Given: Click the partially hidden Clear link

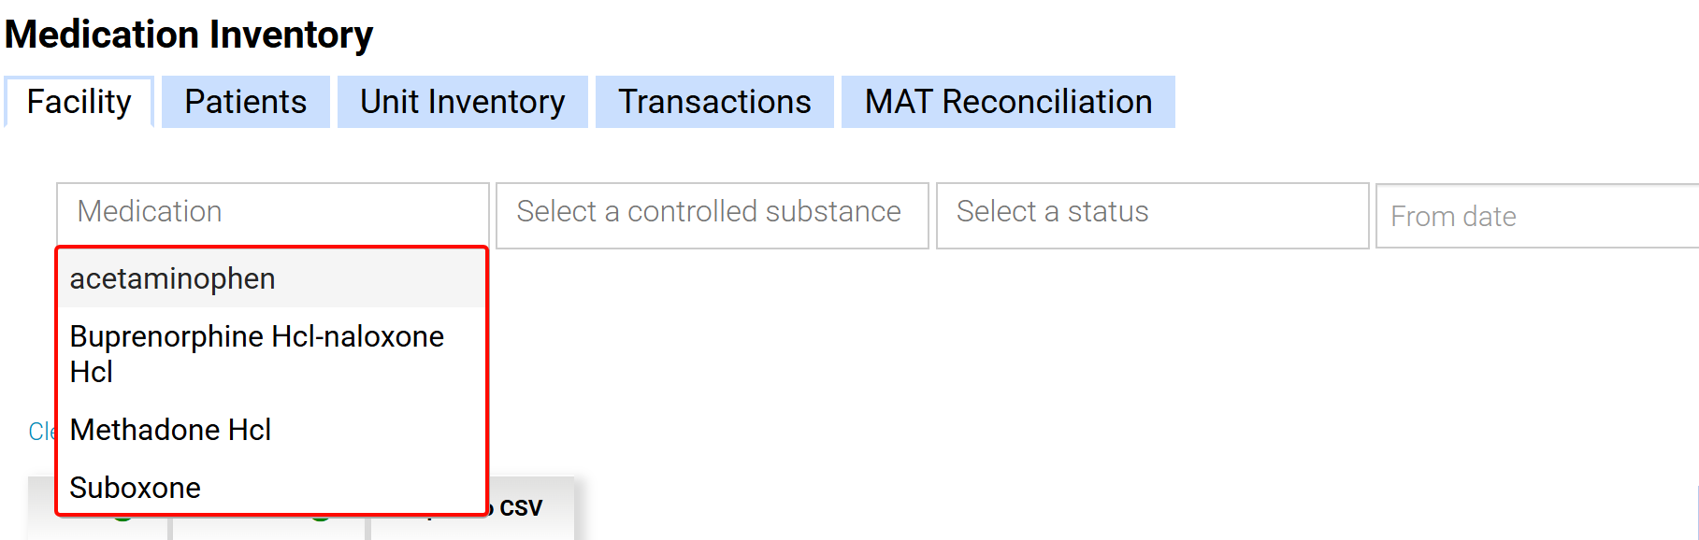Looking at the screenshot, I should click(x=41, y=431).
